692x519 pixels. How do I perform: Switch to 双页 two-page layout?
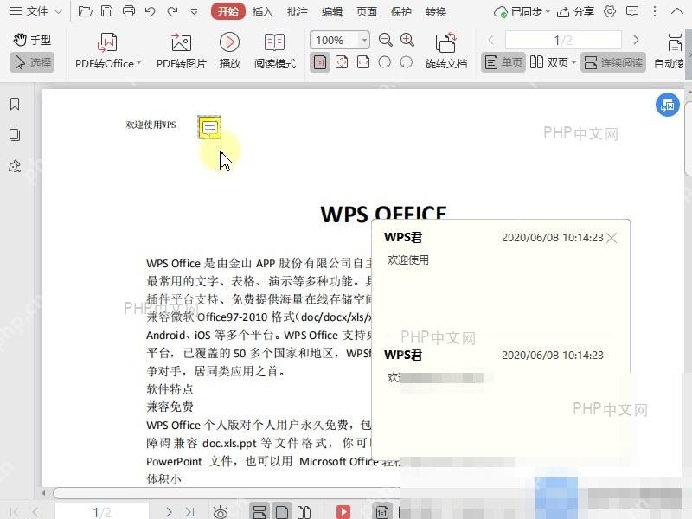[548, 62]
